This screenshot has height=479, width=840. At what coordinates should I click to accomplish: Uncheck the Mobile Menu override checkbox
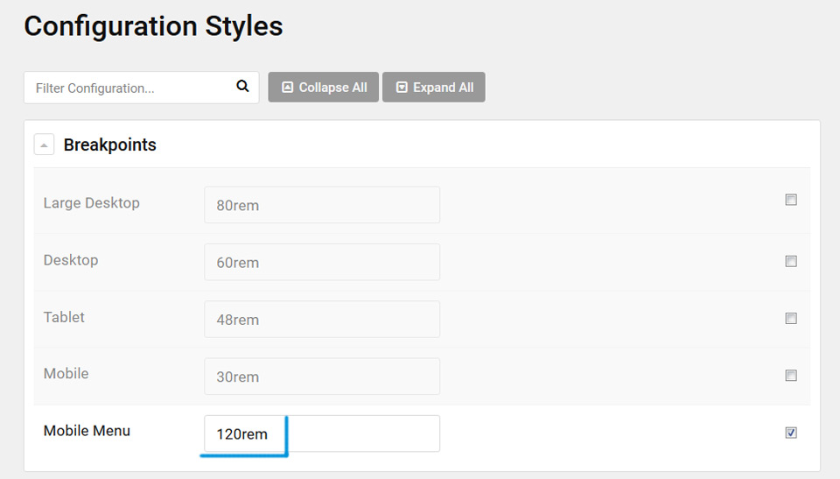[791, 433]
